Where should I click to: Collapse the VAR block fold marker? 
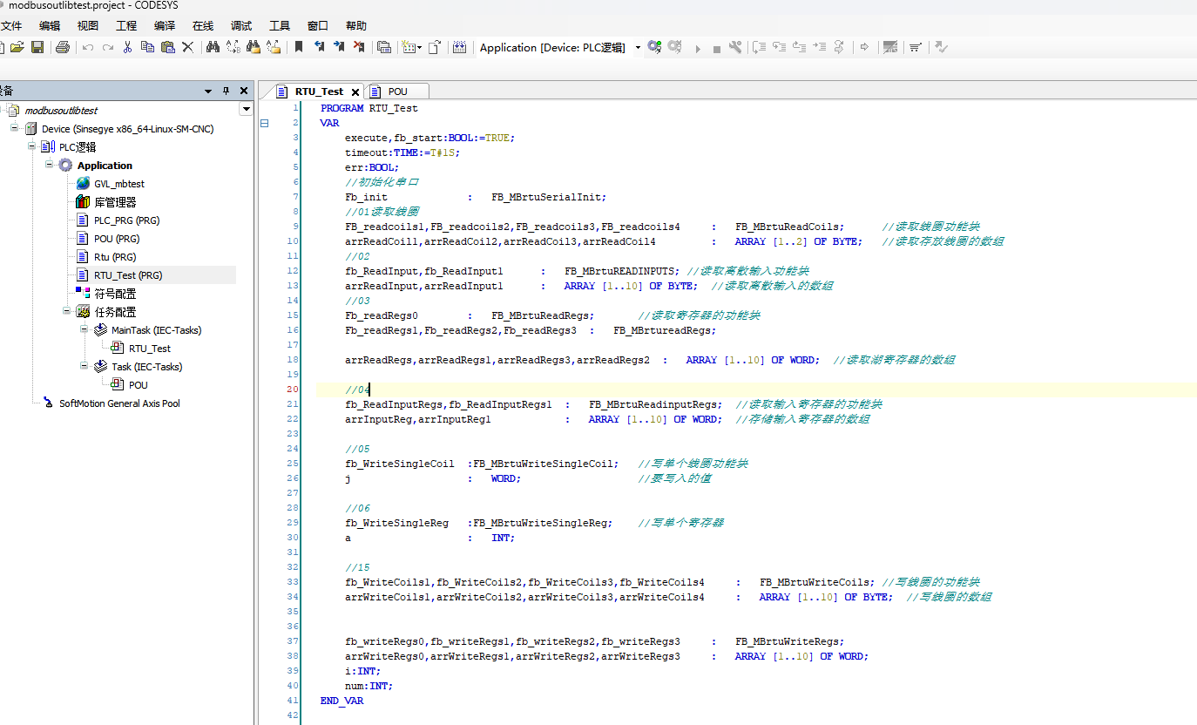point(264,123)
